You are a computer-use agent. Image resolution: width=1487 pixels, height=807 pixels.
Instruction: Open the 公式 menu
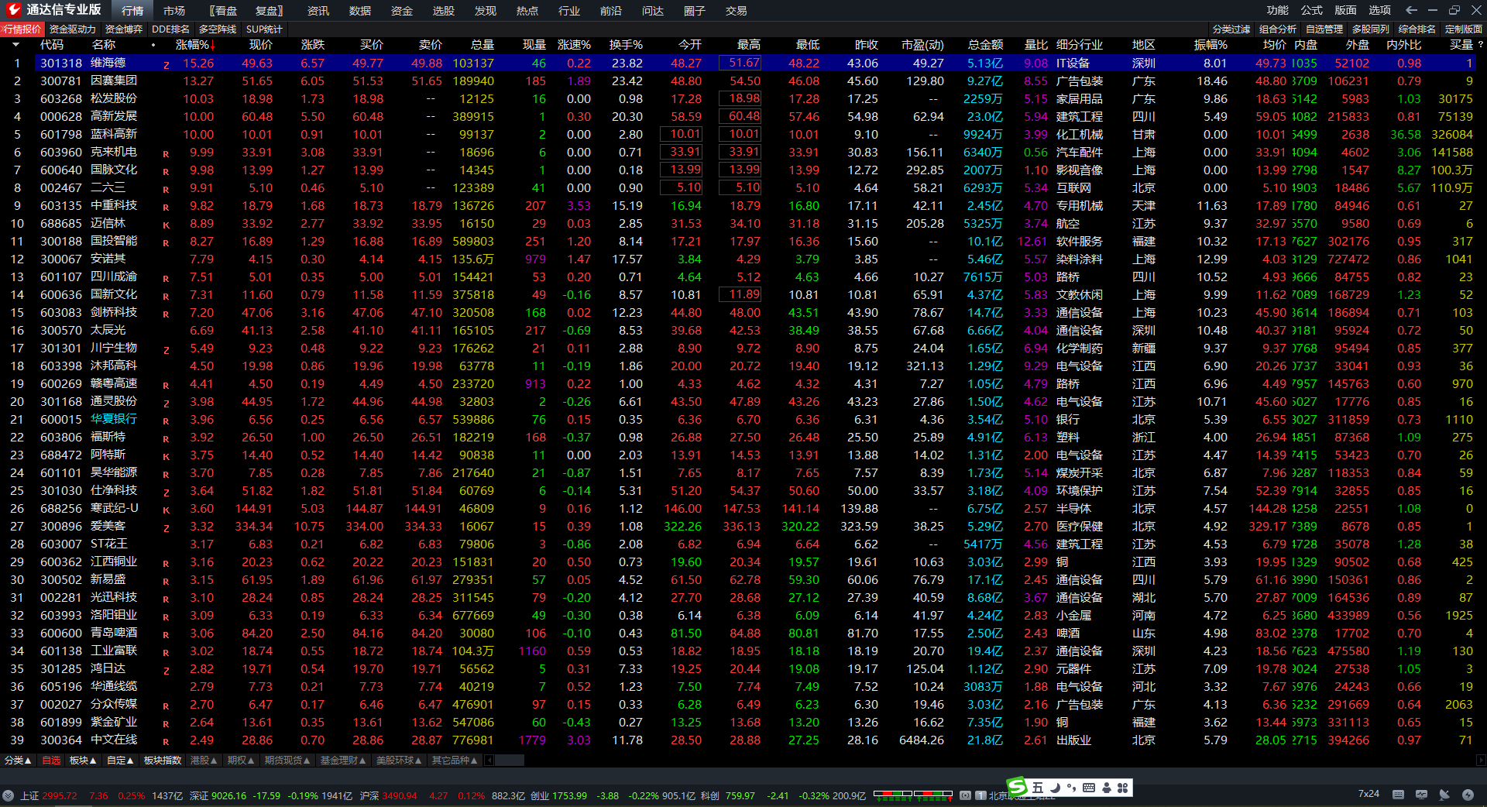1312,10
